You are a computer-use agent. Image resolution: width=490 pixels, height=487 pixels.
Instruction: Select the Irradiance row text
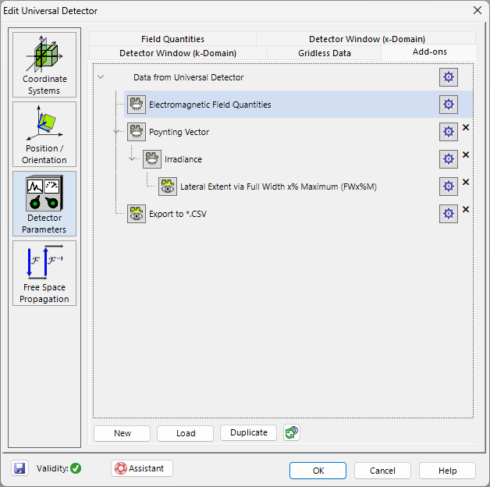[183, 159]
